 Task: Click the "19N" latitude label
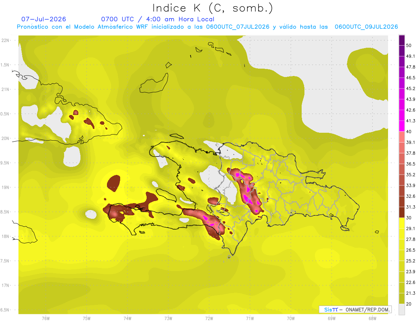pos(5,187)
